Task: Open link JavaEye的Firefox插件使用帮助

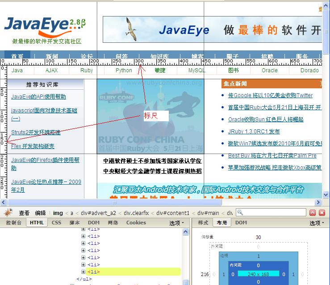Action: (x=45, y=164)
